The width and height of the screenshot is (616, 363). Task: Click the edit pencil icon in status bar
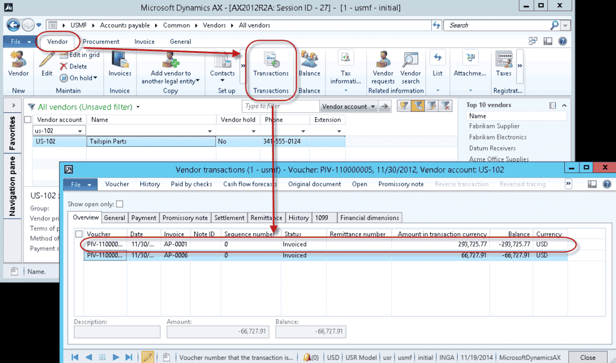coord(148,357)
